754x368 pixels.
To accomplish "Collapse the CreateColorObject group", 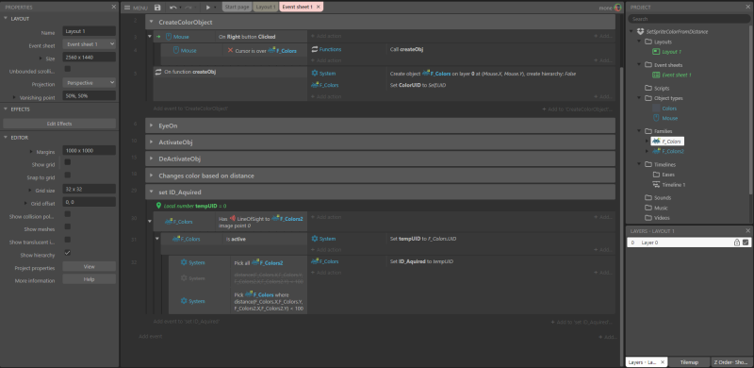I will click(x=151, y=22).
